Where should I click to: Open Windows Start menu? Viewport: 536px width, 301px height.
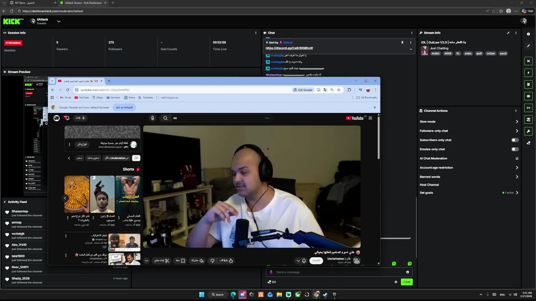click(x=202, y=295)
